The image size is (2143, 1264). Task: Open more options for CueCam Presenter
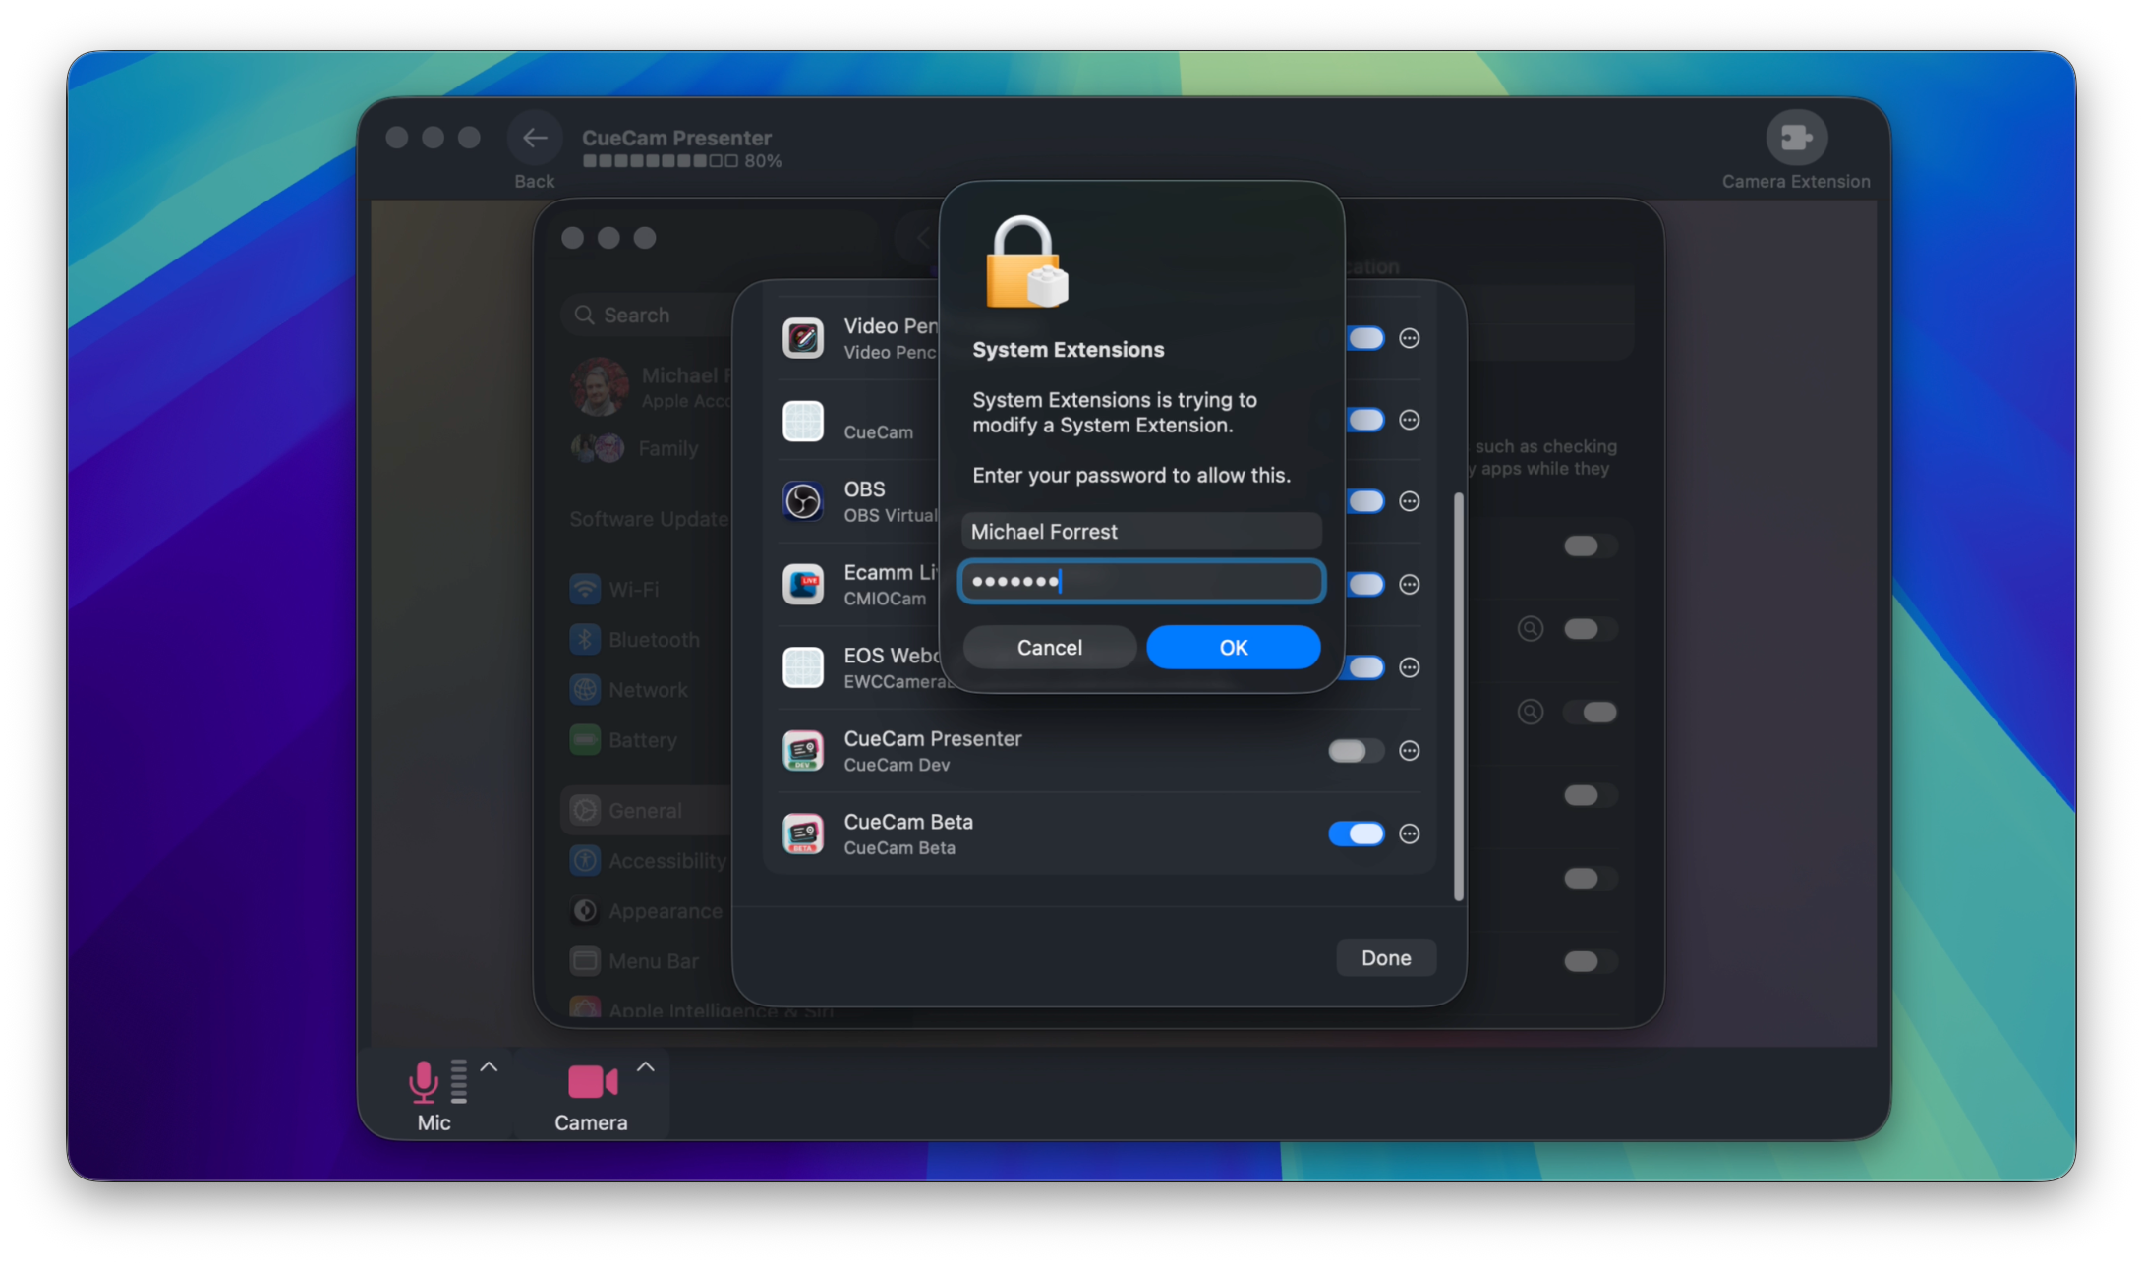pos(1410,751)
